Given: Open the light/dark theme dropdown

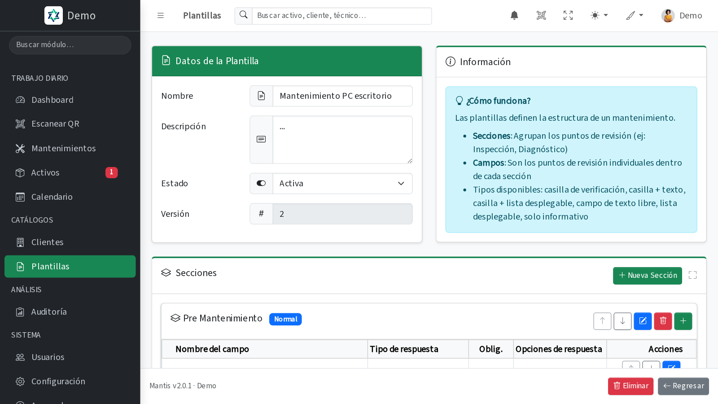Looking at the screenshot, I should click(x=599, y=16).
